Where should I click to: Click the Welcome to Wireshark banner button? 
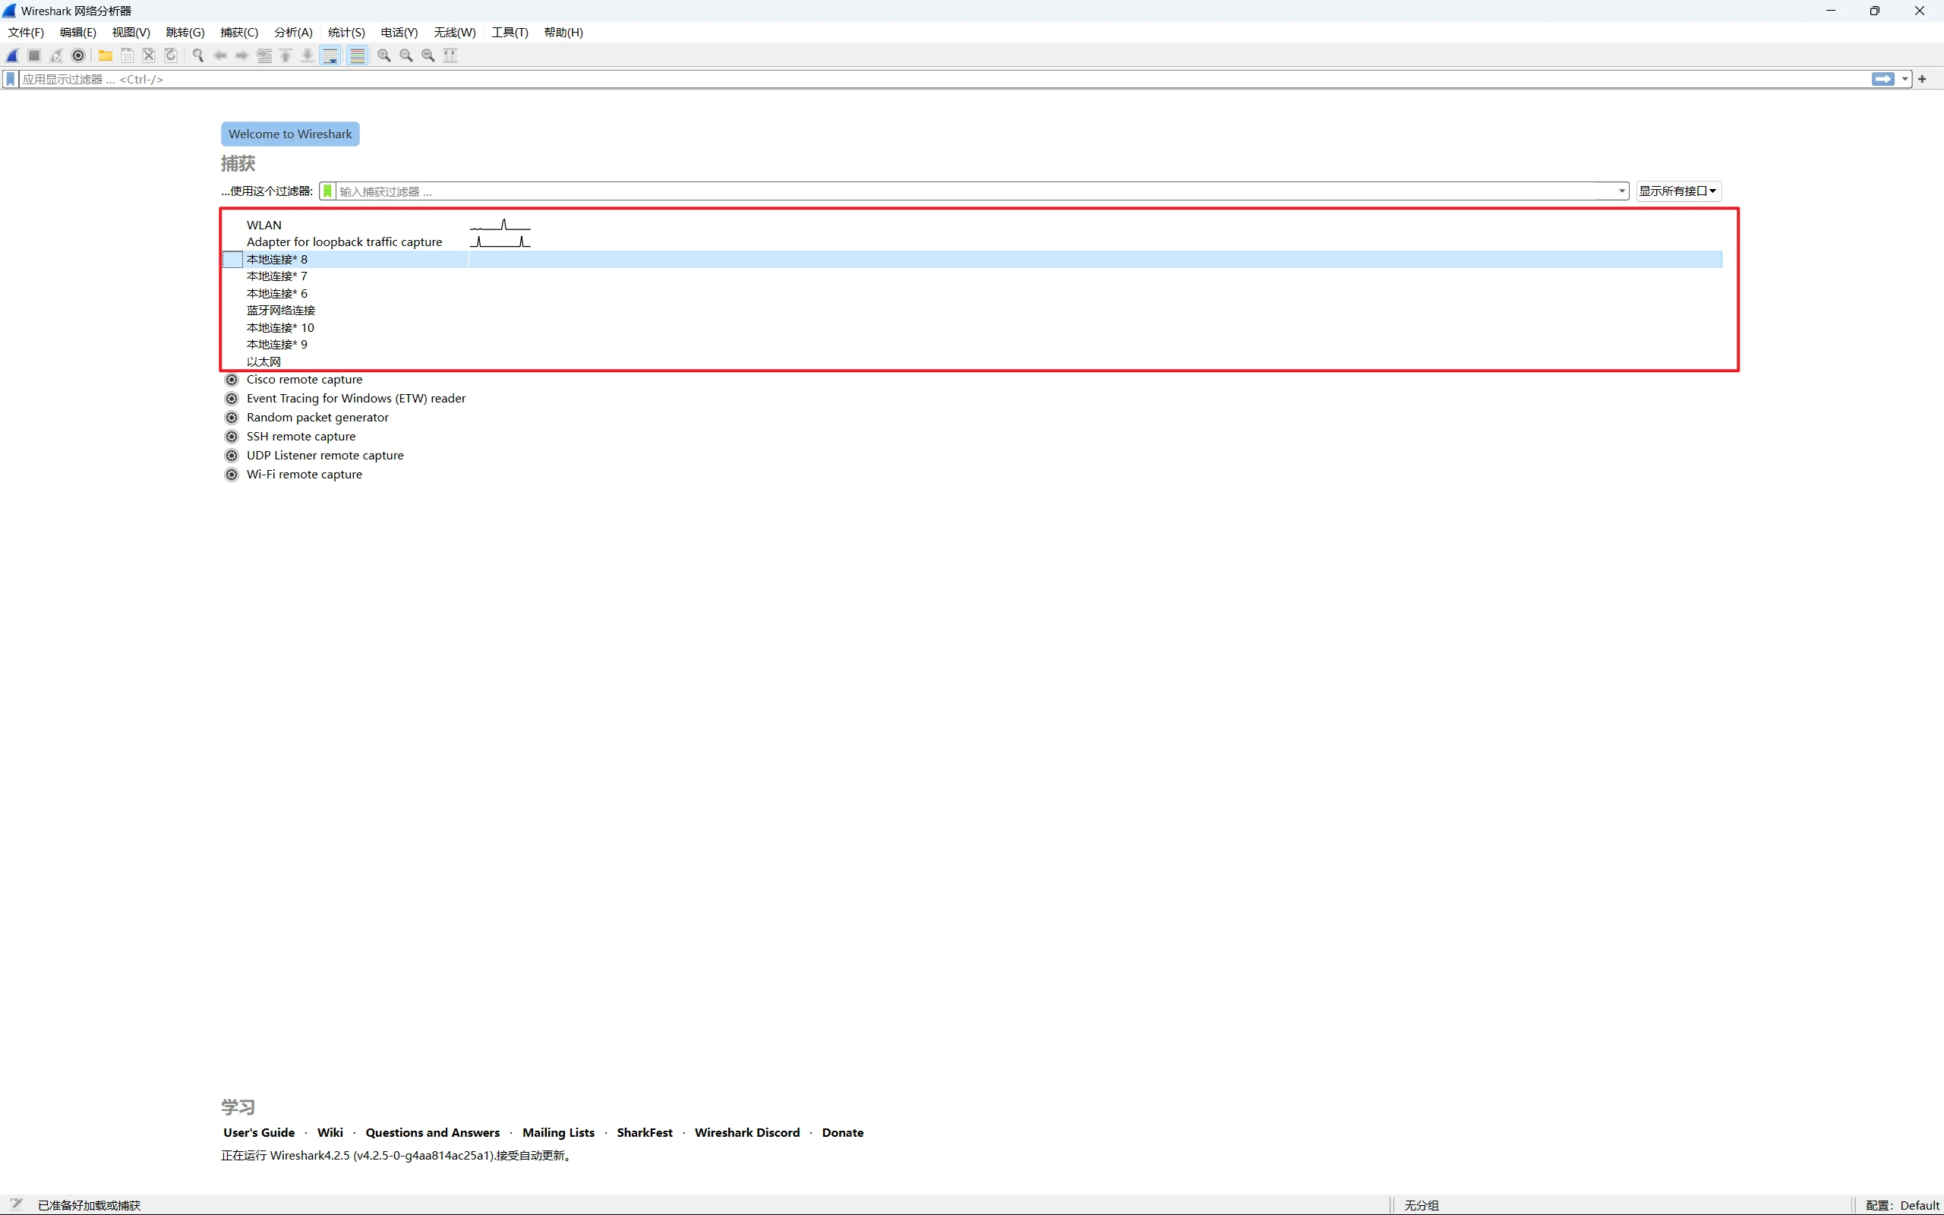(290, 134)
